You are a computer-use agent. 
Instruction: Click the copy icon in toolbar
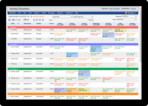point(37,20)
